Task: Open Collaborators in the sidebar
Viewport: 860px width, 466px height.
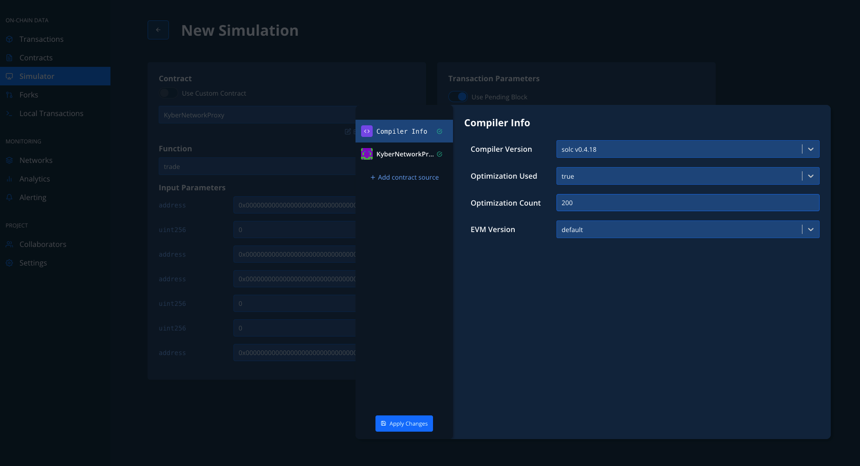Action: 55,244
